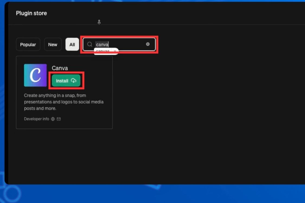Switch to the New filter tab
The width and height of the screenshot is (305, 203).
coord(53,44)
